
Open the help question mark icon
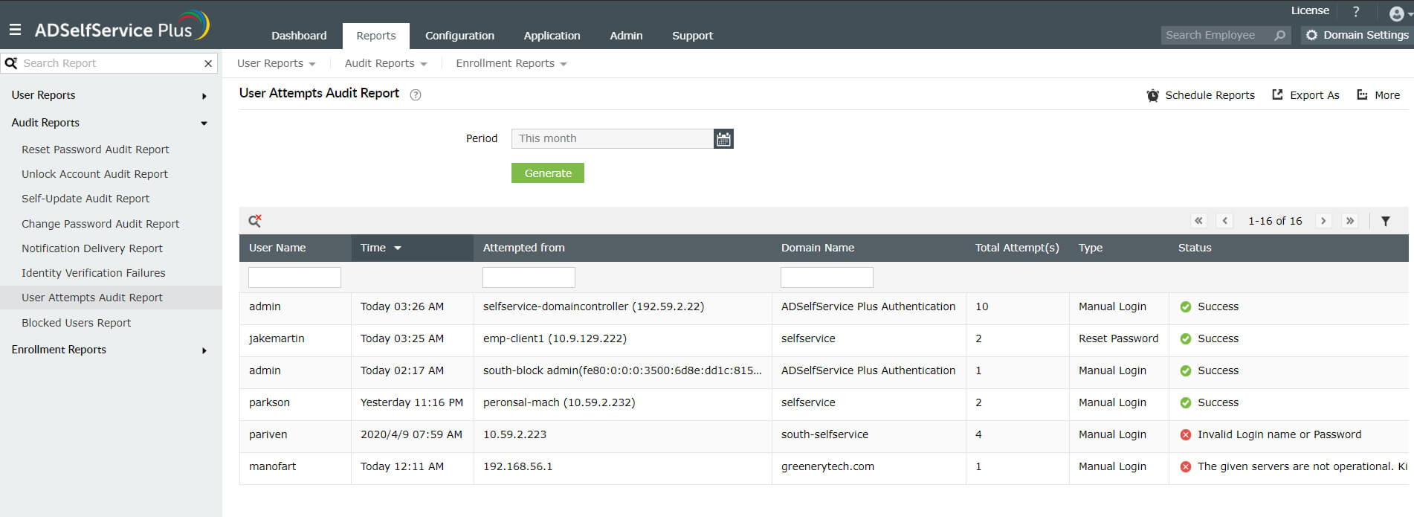point(1356,11)
